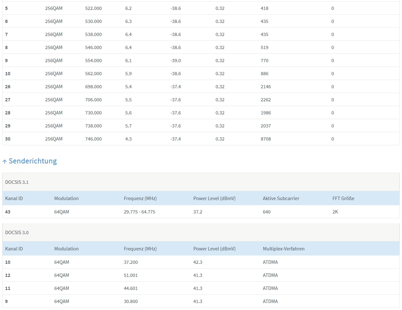Select frequency 538.000 cell
The image size is (402, 310).
click(x=93, y=34)
